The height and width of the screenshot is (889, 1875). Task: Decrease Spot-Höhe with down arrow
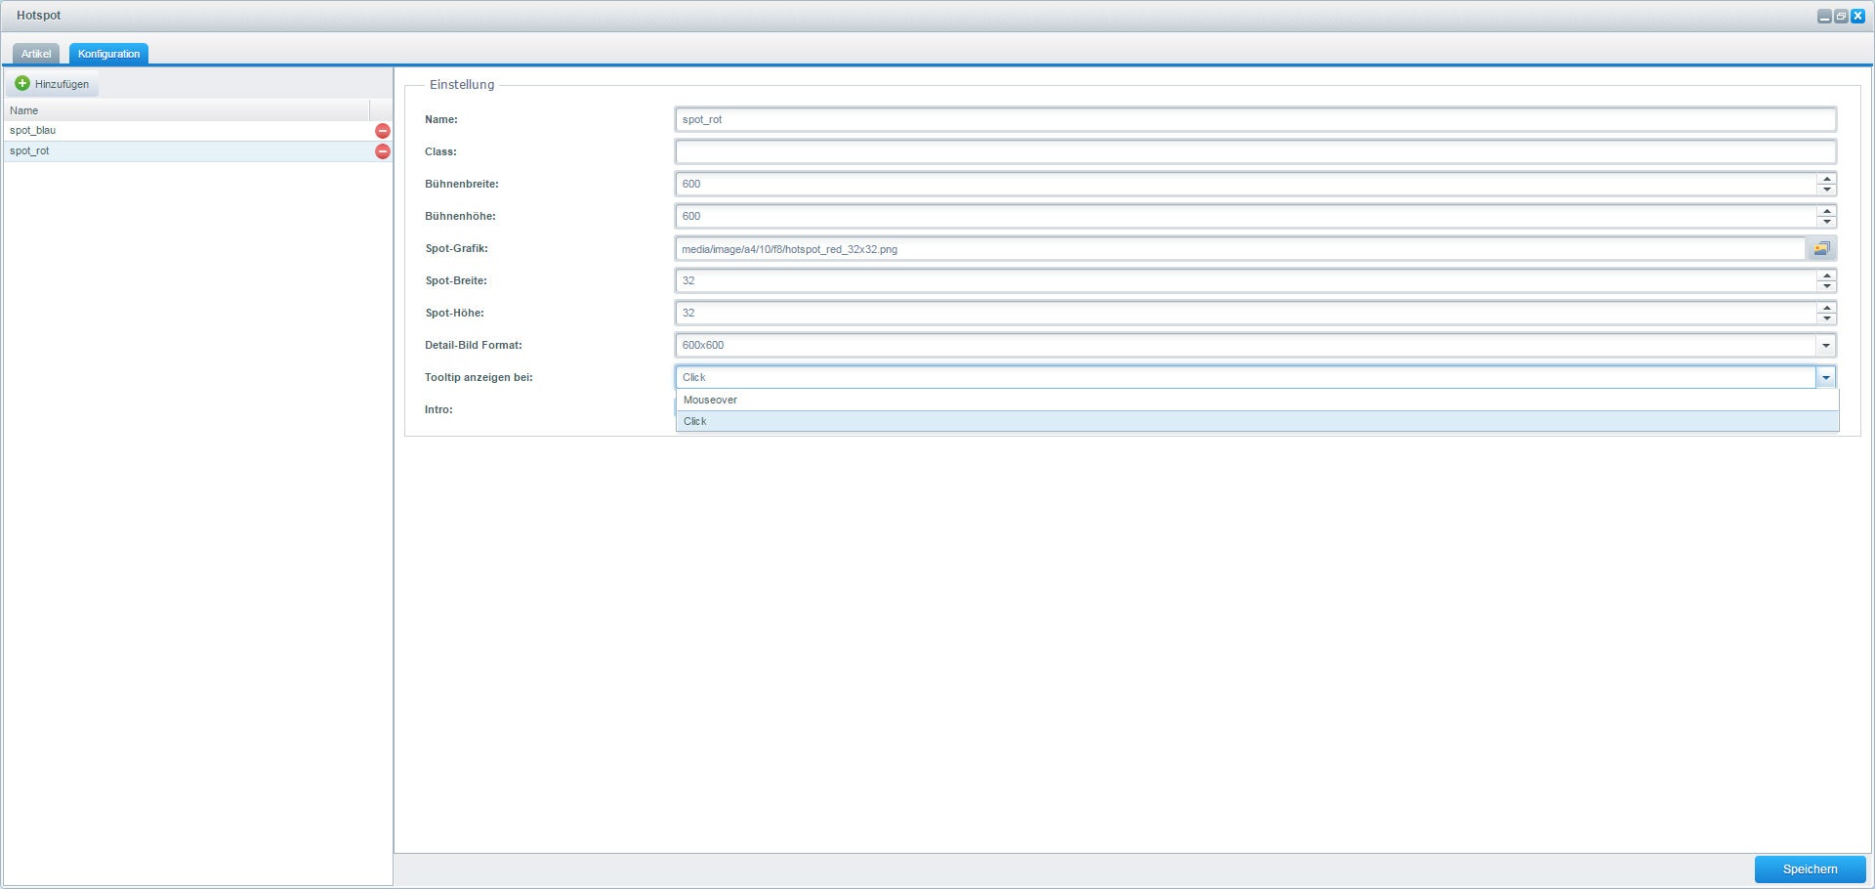coord(1826,318)
